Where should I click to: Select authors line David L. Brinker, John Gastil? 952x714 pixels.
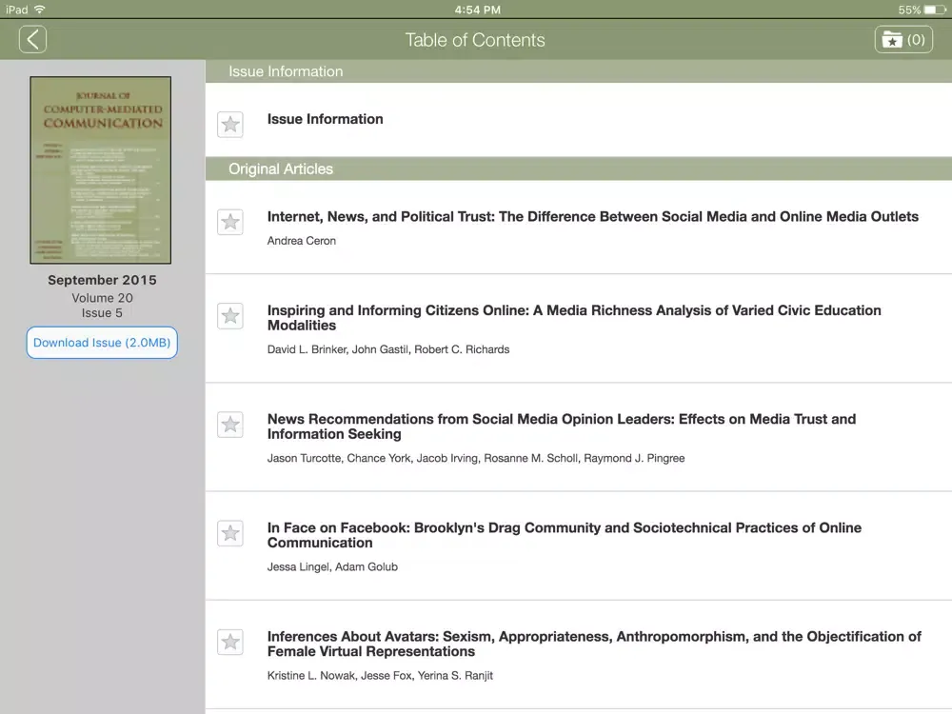[388, 349]
